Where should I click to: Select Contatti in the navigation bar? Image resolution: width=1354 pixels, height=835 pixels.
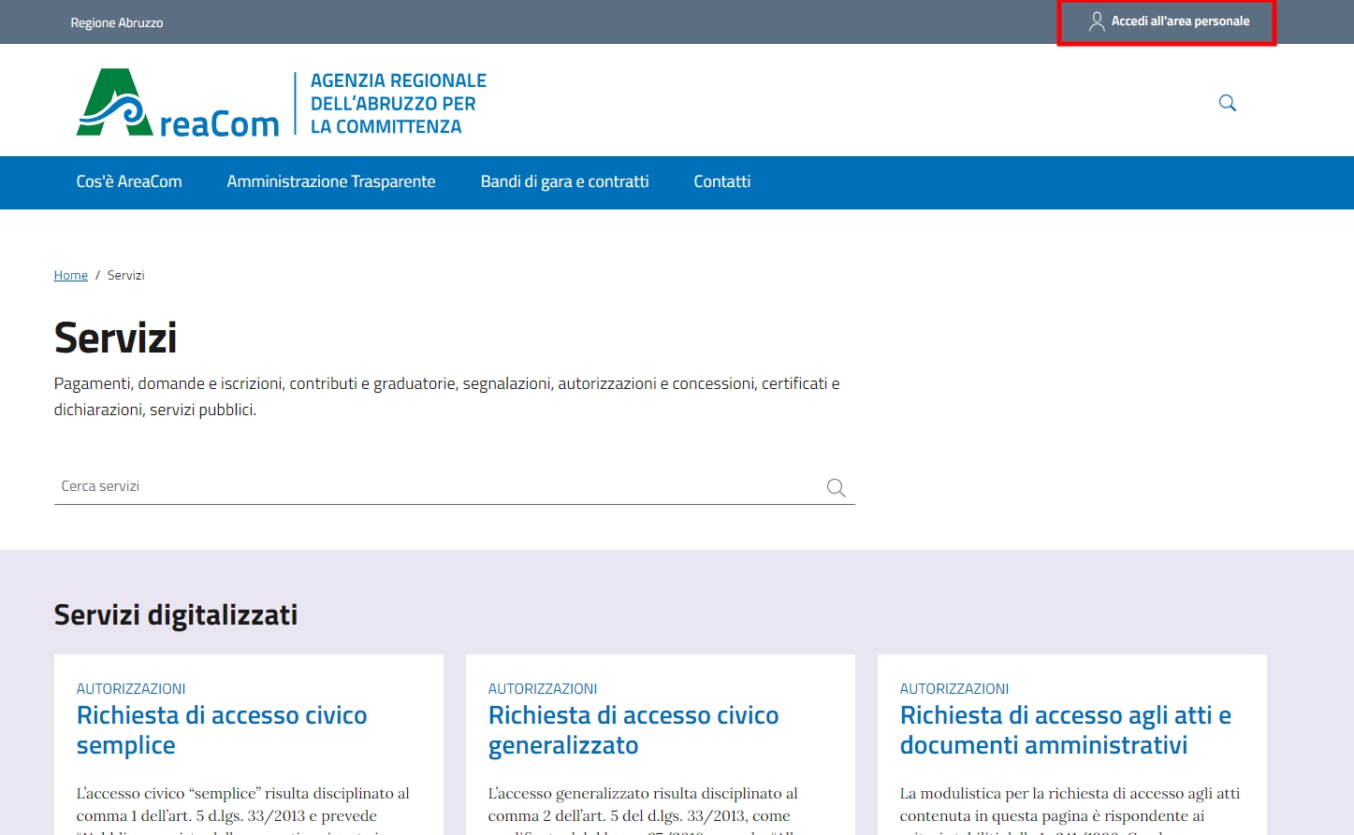pyautogui.click(x=721, y=181)
